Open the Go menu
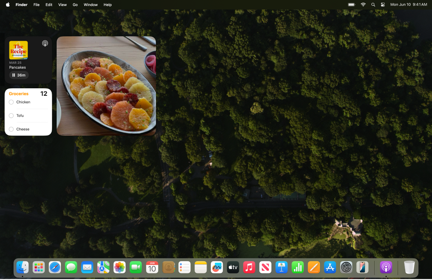Screen dimensions: 432x280 click(75, 5)
